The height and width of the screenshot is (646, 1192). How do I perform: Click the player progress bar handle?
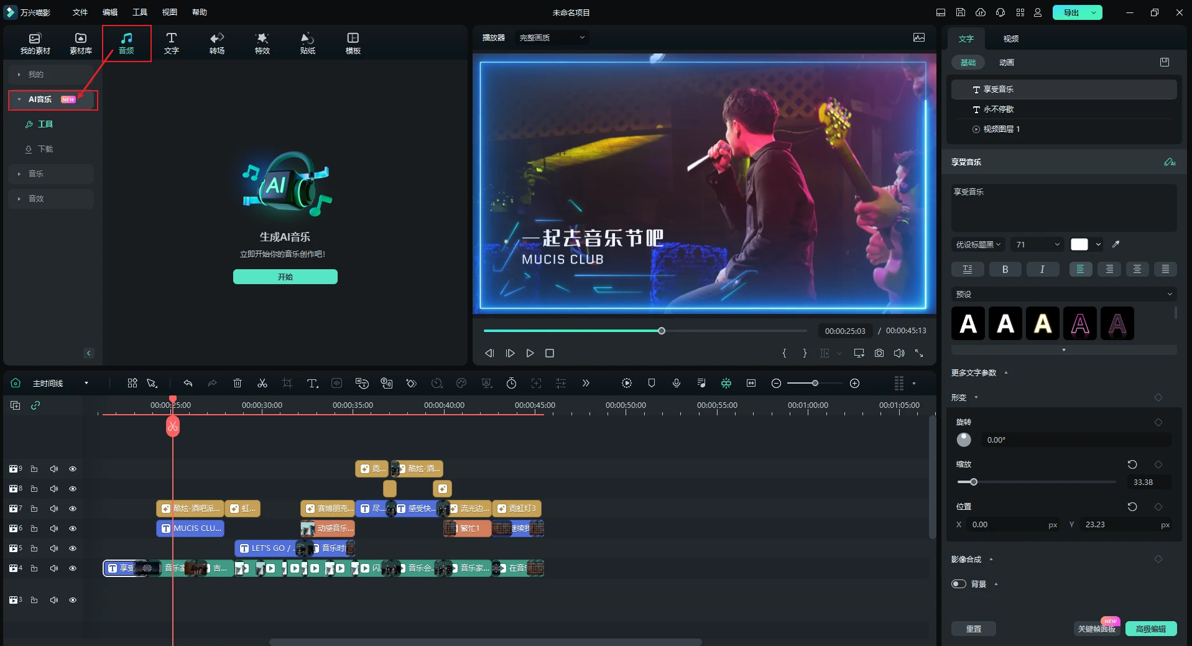pos(662,331)
